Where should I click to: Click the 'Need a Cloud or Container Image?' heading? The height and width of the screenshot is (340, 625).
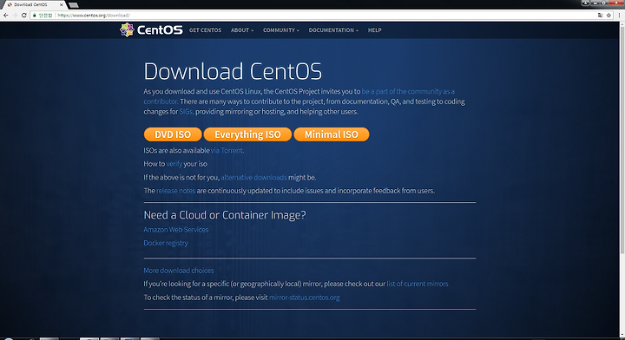tap(225, 215)
